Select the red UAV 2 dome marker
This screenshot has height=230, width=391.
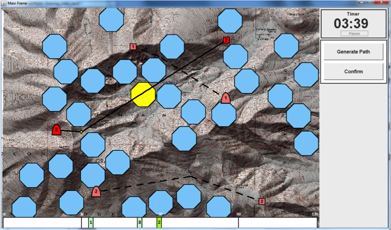(56, 130)
